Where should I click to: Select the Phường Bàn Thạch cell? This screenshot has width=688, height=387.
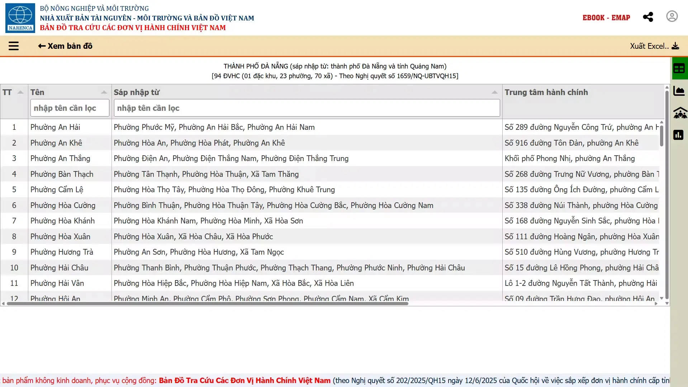click(70, 174)
